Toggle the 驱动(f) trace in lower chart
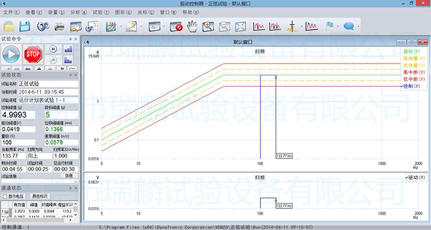 click(x=415, y=178)
